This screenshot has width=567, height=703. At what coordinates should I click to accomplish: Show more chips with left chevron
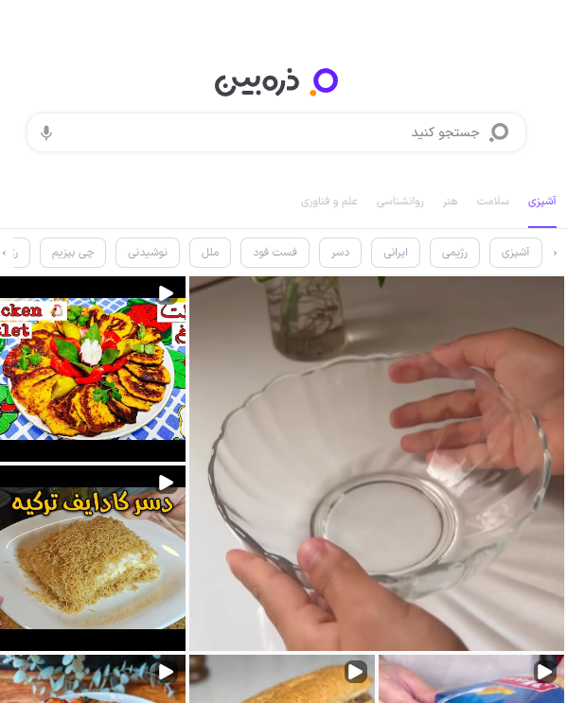(5, 253)
